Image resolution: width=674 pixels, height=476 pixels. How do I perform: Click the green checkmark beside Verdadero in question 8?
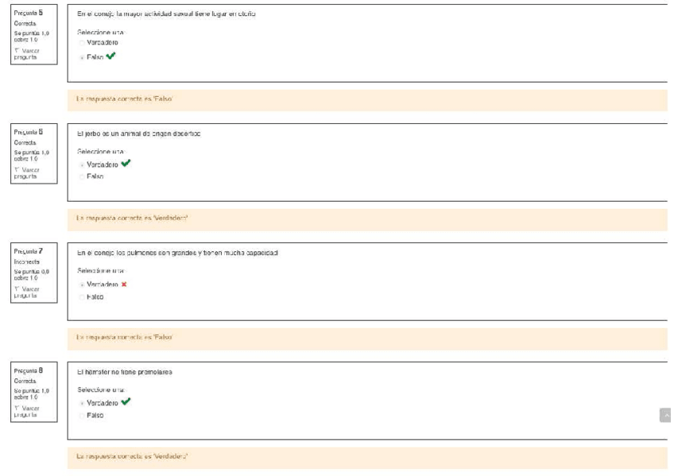coord(125,401)
